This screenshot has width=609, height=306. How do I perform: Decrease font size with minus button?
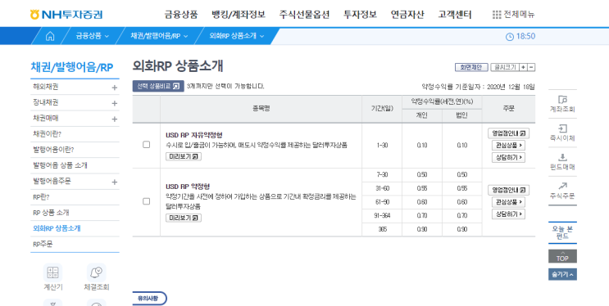pyautogui.click(x=531, y=67)
